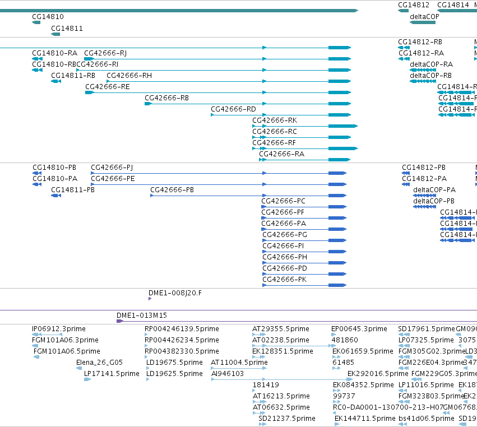
Task: Select transcript CG42666-RK label
Action: pyautogui.click(x=275, y=120)
